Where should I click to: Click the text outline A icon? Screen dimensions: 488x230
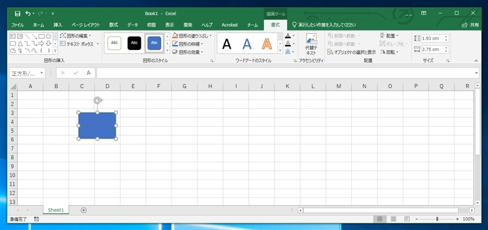coord(288,43)
